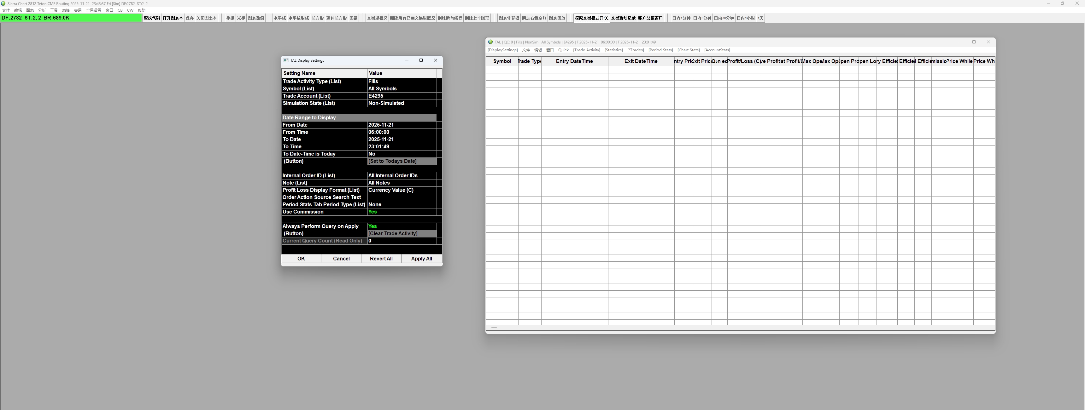Open the 图表计算器 chart calculator
The width and height of the screenshot is (1085, 410).
pos(508,18)
